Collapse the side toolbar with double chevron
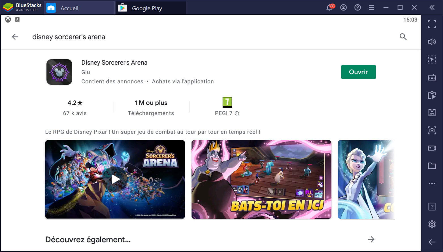The height and width of the screenshot is (252, 443). coord(432,8)
